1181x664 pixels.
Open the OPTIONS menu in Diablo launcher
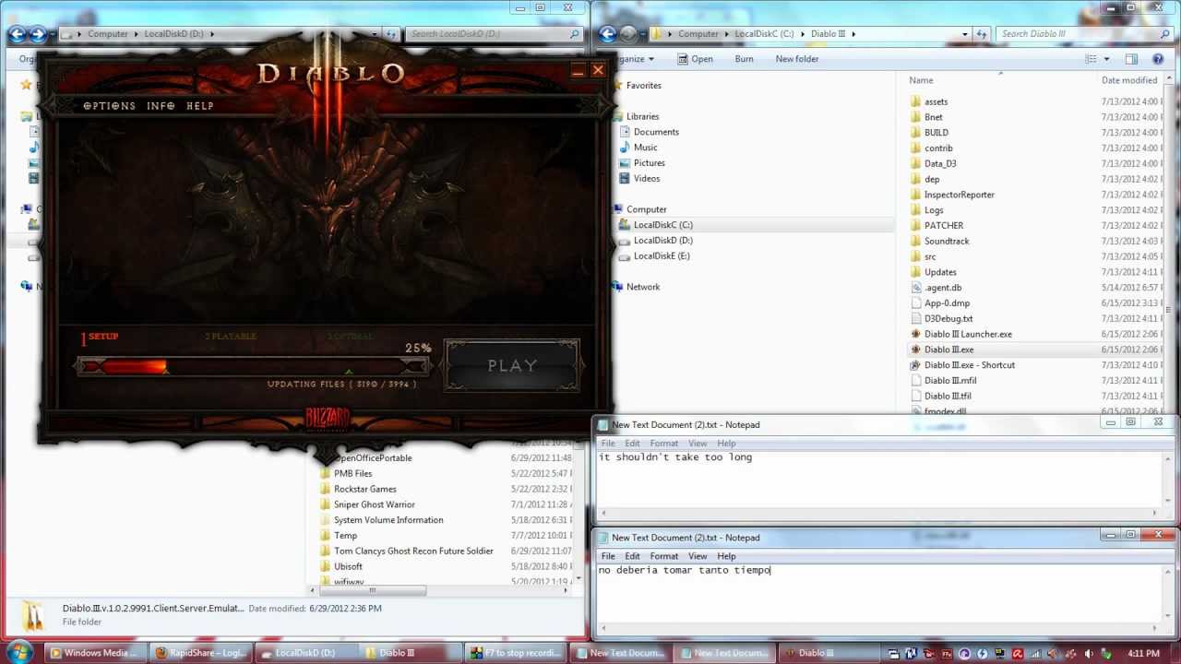109,106
